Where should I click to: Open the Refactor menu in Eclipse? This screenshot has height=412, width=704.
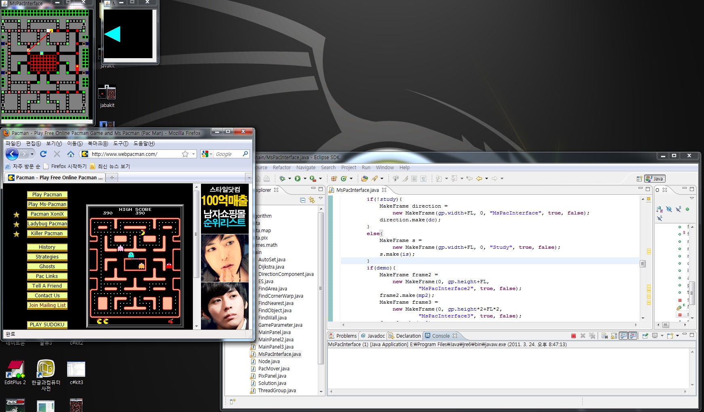pyautogui.click(x=281, y=168)
